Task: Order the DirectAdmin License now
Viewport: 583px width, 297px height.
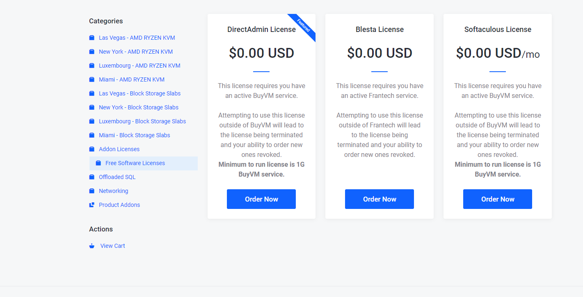Action: 261,199
